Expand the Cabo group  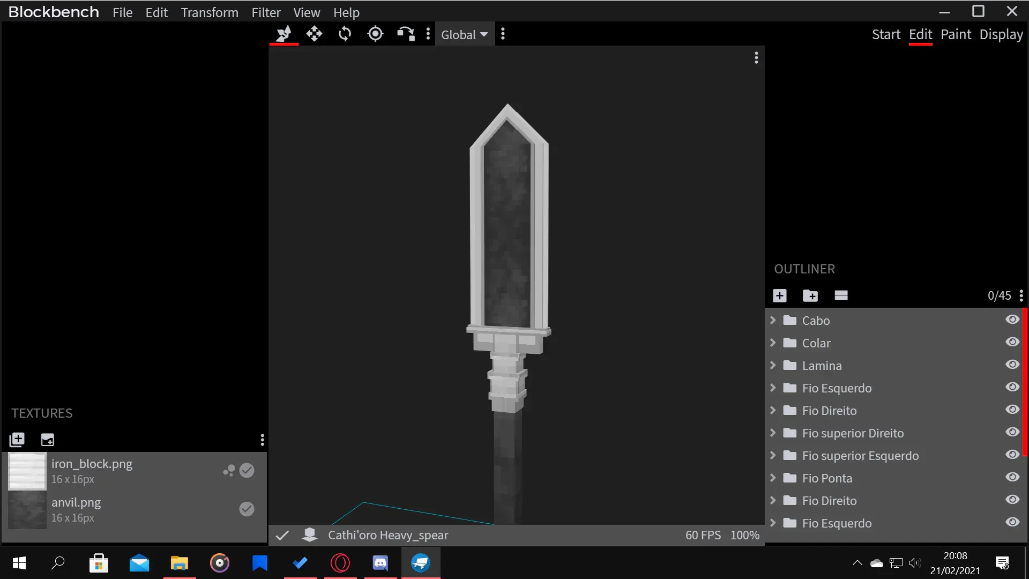[x=773, y=320]
